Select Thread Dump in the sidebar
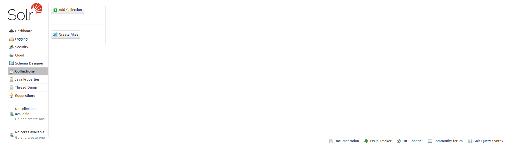This screenshot has width=514, height=148. (x=28, y=88)
